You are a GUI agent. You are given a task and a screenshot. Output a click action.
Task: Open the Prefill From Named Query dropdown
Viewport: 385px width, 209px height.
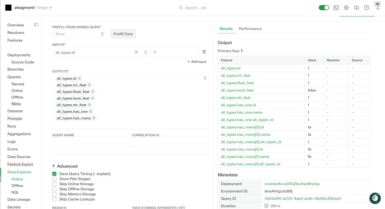tap(79, 34)
